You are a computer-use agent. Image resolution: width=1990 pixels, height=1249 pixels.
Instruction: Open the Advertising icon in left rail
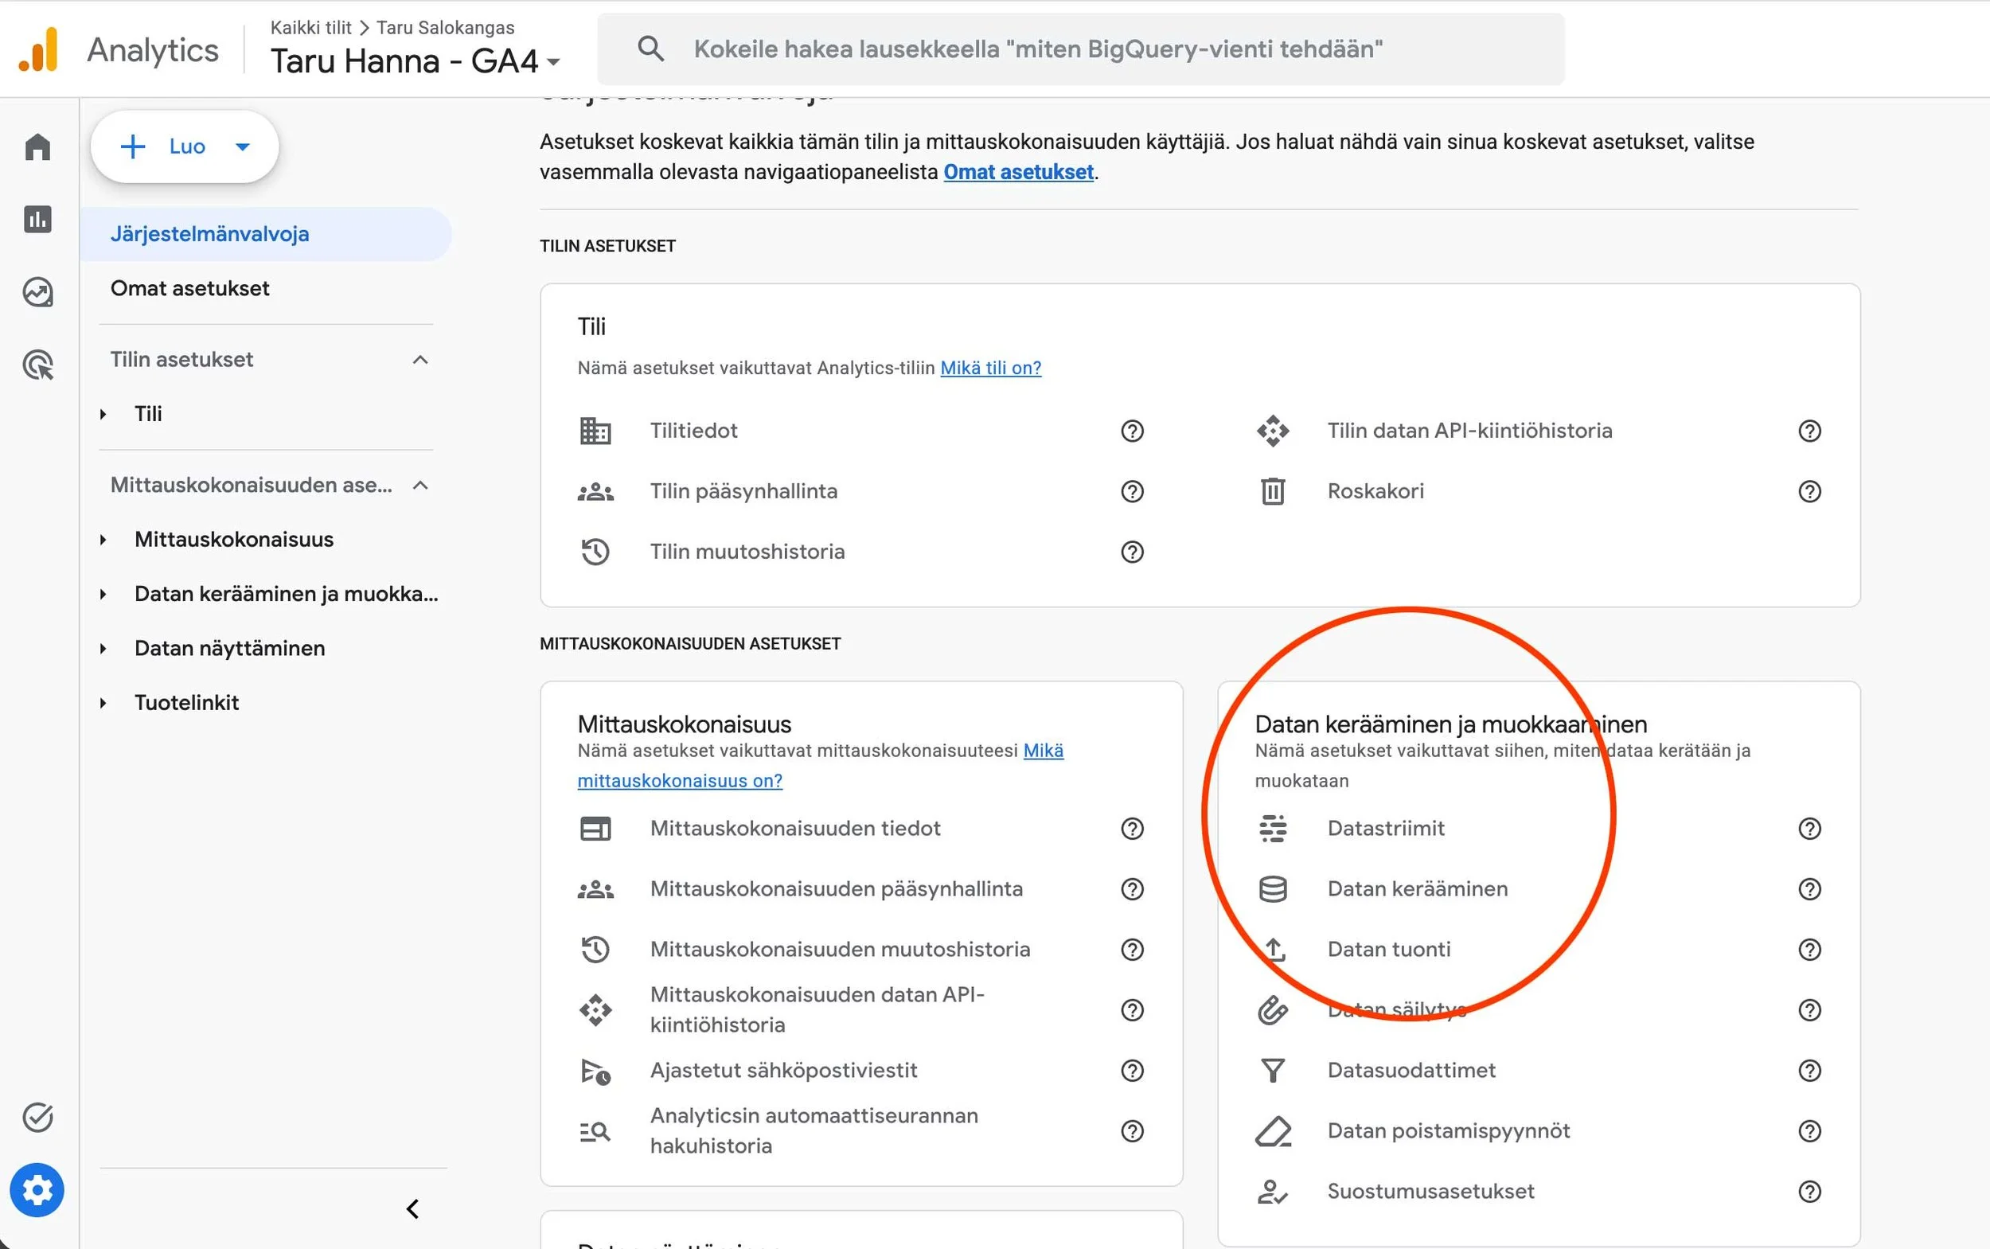click(38, 365)
